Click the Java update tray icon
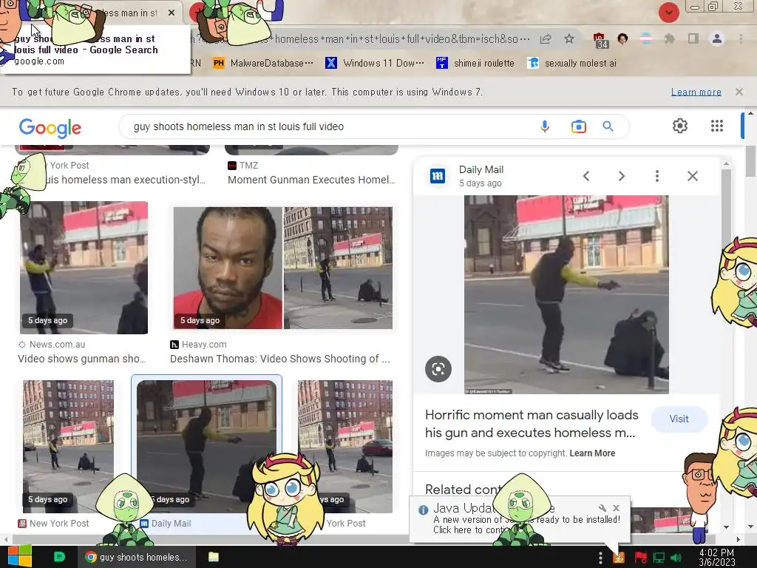The image size is (757, 568). click(618, 558)
